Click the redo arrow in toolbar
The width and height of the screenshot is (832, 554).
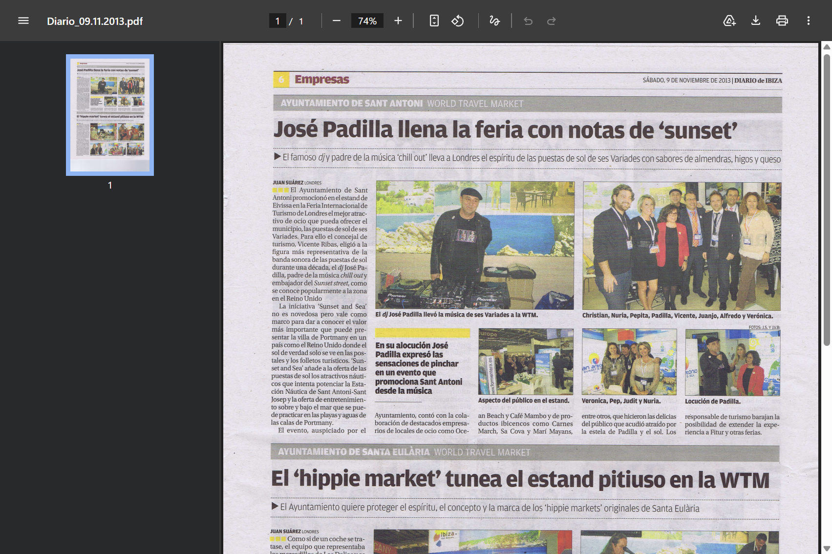pyautogui.click(x=551, y=21)
